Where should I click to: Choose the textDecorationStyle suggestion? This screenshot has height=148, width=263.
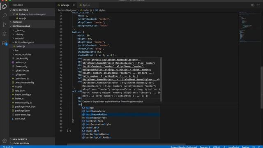coord(121,124)
